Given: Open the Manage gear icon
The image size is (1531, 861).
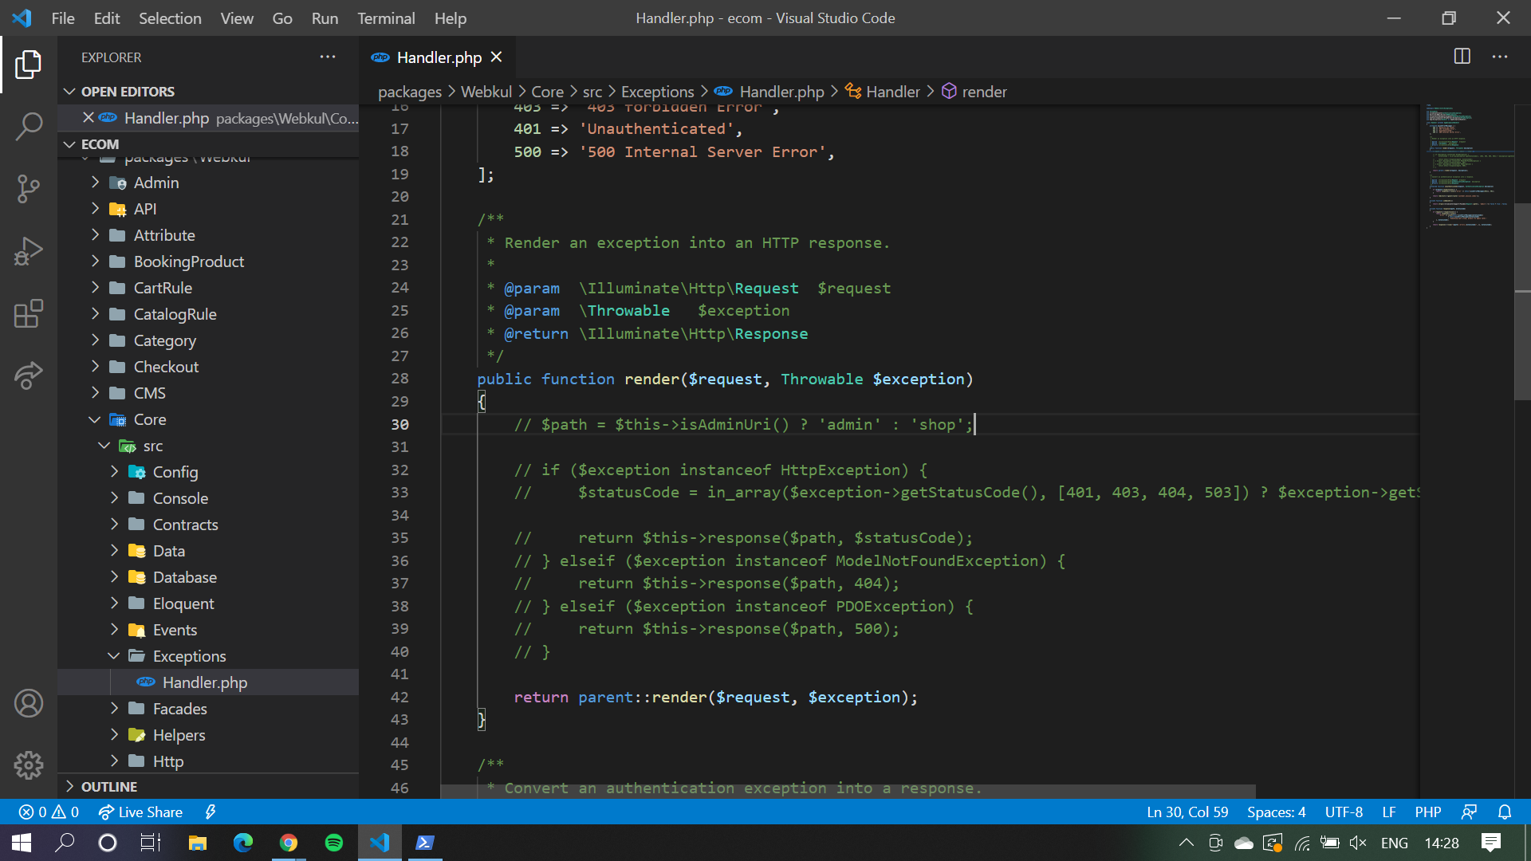Looking at the screenshot, I should pos(29,765).
